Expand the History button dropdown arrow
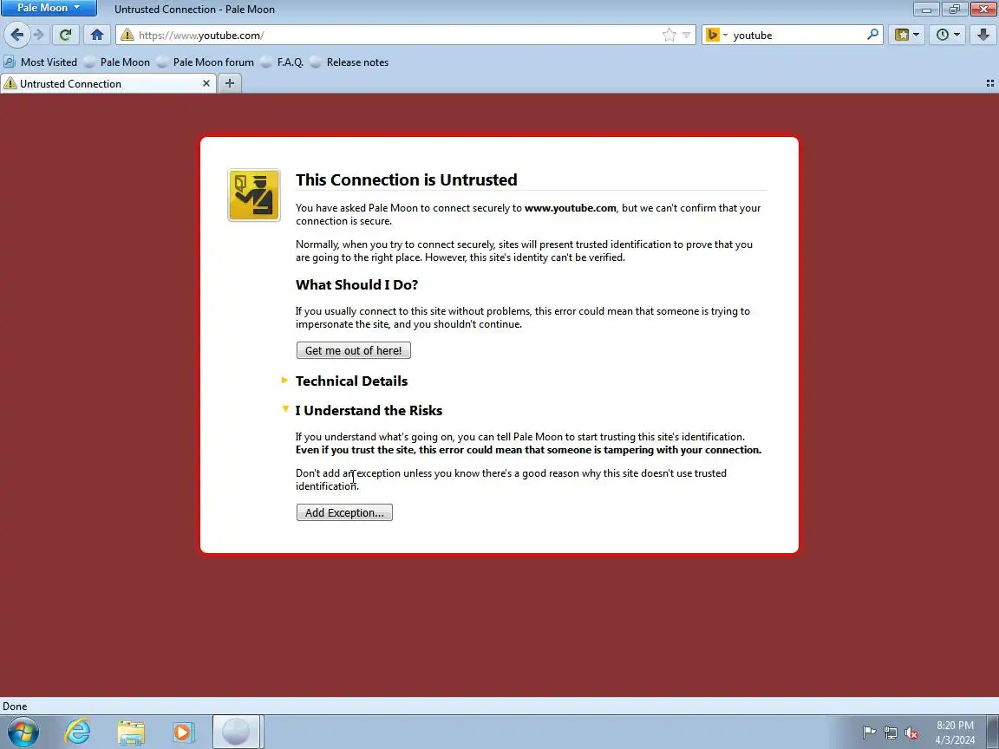The width and height of the screenshot is (999, 749). tap(957, 35)
